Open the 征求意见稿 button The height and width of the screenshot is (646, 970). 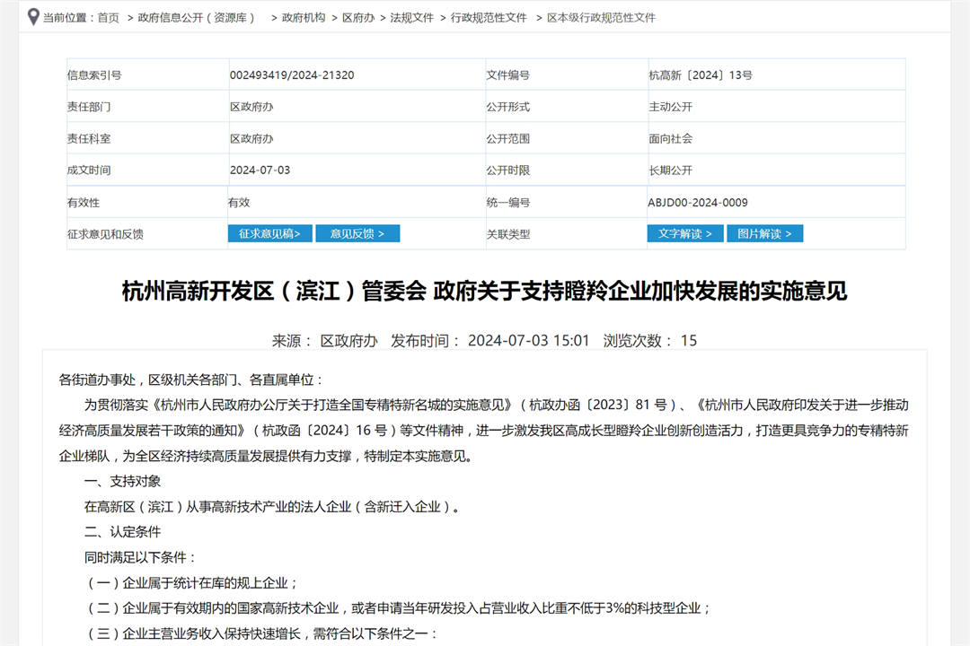click(269, 233)
